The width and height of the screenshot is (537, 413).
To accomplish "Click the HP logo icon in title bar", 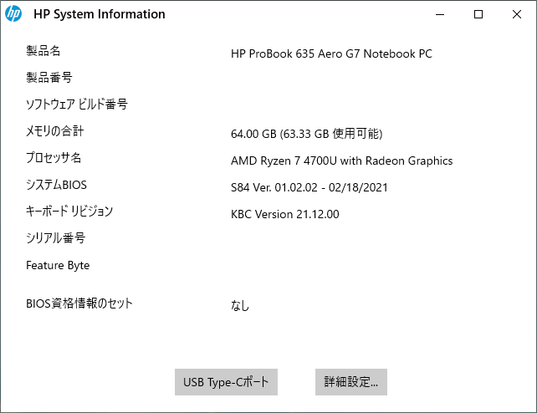I will click(x=13, y=14).
